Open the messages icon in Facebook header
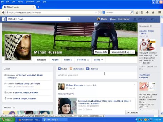The width and height of the screenshot is (163, 122). click(140, 19)
